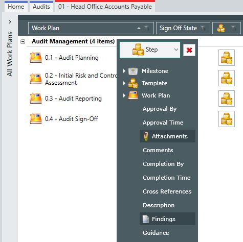Open the 0.4 - Audit Sign-Off row
Viewport: 243px width, 242px height.
[x=72, y=119]
